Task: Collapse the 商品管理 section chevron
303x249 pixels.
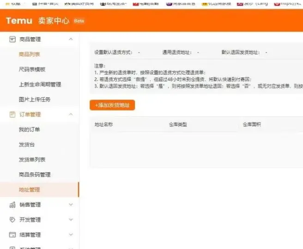Action: 71,39
